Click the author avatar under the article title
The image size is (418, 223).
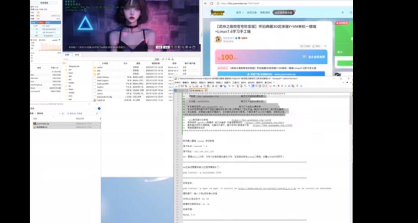[219, 38]
